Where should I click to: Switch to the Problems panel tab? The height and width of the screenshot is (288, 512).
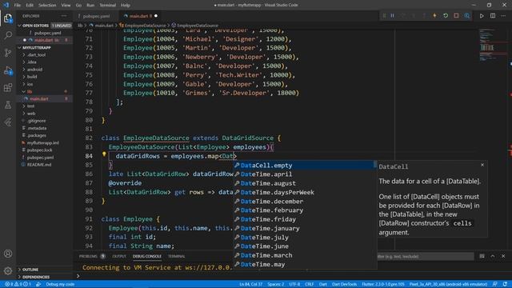[x=88, y=256]
